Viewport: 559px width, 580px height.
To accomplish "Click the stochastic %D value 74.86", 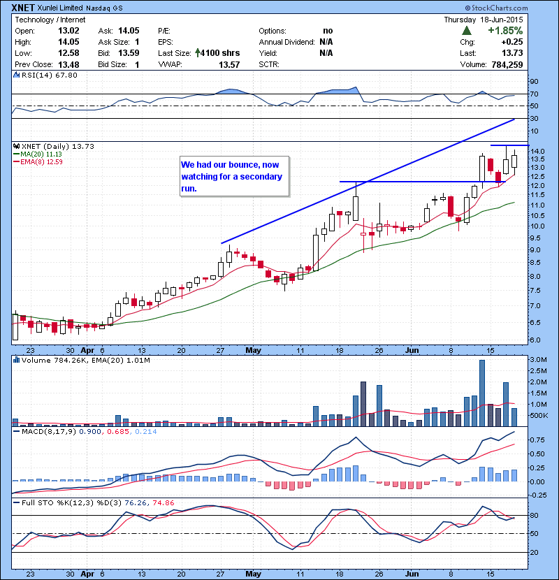I will pyautogui.click(x=163, y=502).
